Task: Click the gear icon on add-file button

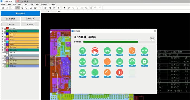Action: 8,24
